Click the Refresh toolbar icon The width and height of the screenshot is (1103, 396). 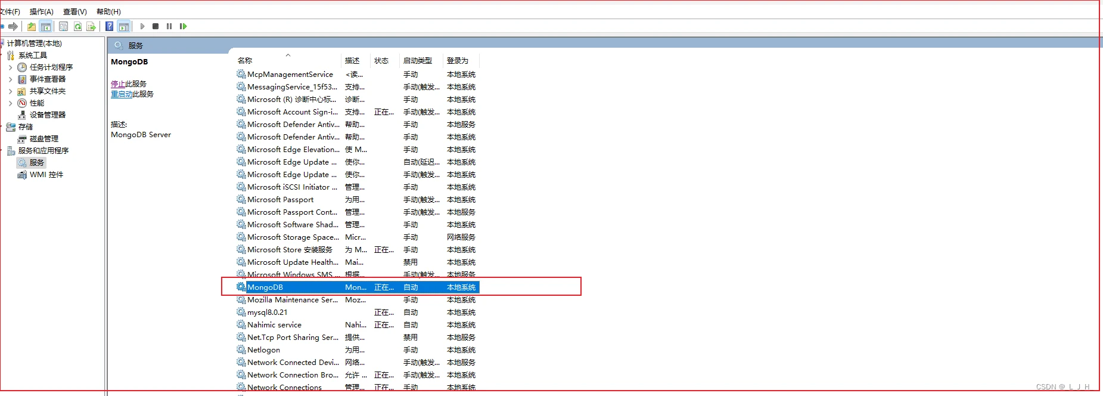[77, 26]
